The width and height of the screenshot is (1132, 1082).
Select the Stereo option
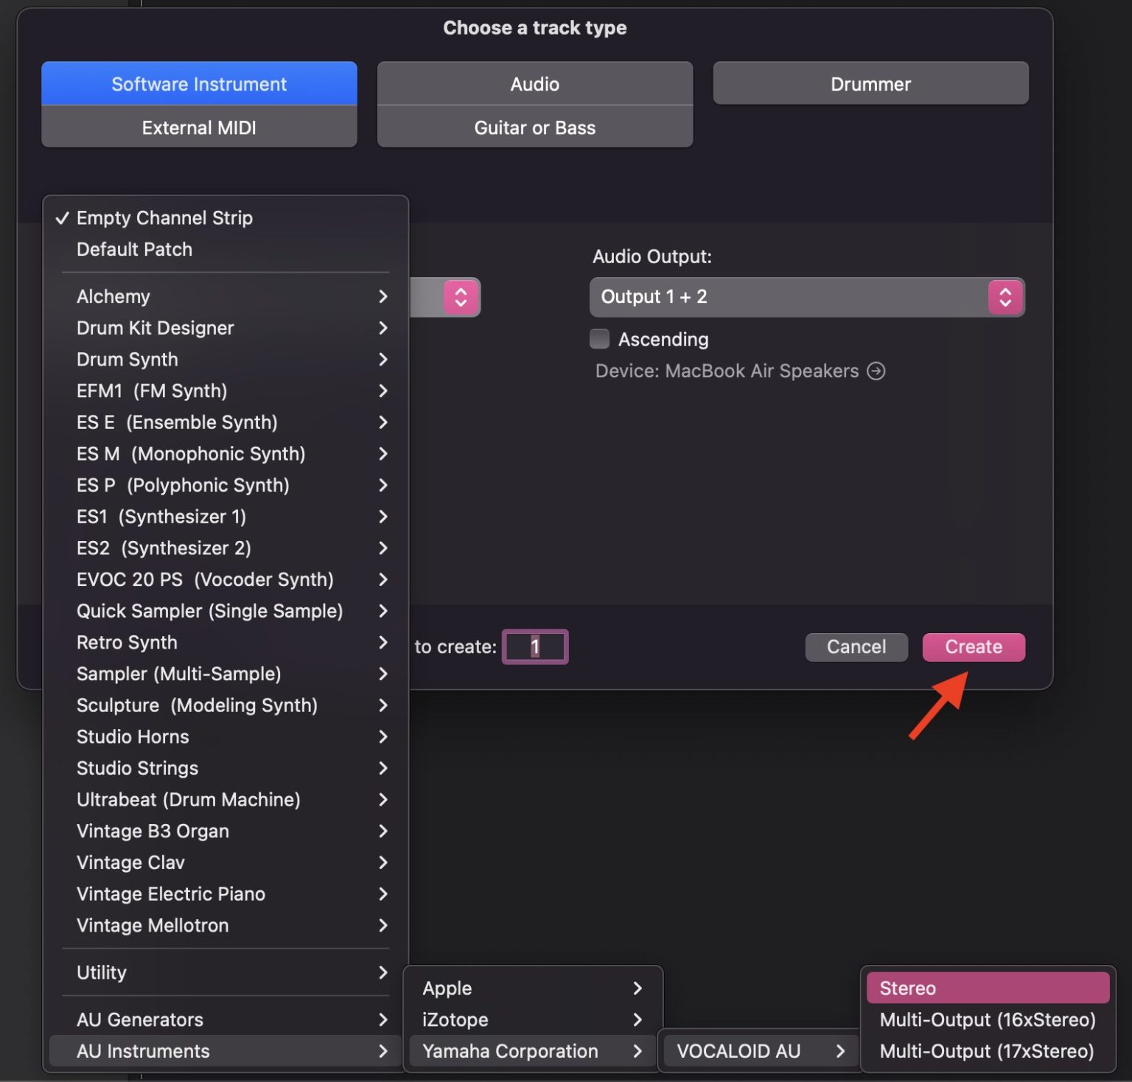[x=988, y=988]
